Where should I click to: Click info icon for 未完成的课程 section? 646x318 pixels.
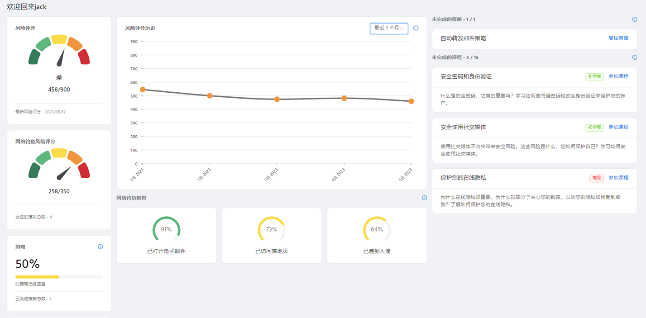click(635, 57)
